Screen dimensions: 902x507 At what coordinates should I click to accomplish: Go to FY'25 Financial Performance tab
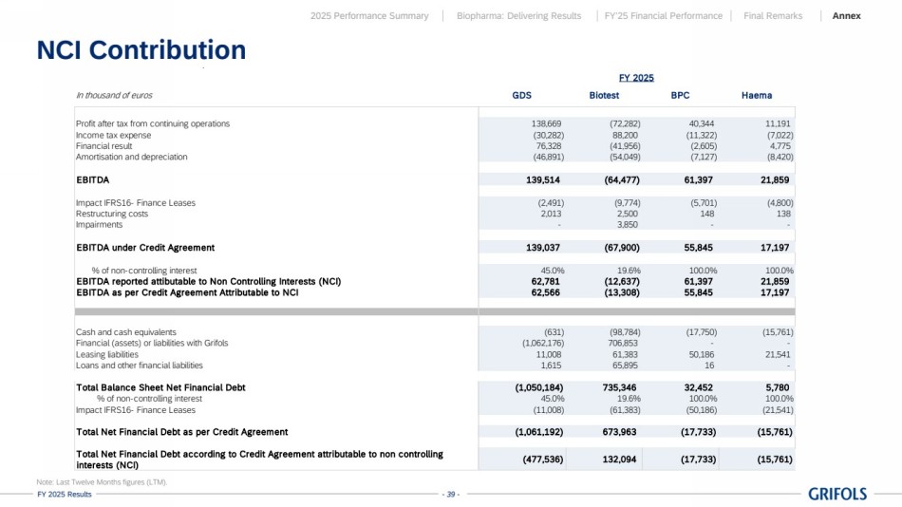(663, 16)
